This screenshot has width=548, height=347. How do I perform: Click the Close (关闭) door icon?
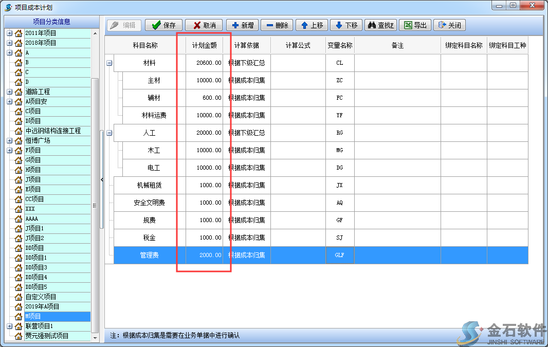pos(441,25)
